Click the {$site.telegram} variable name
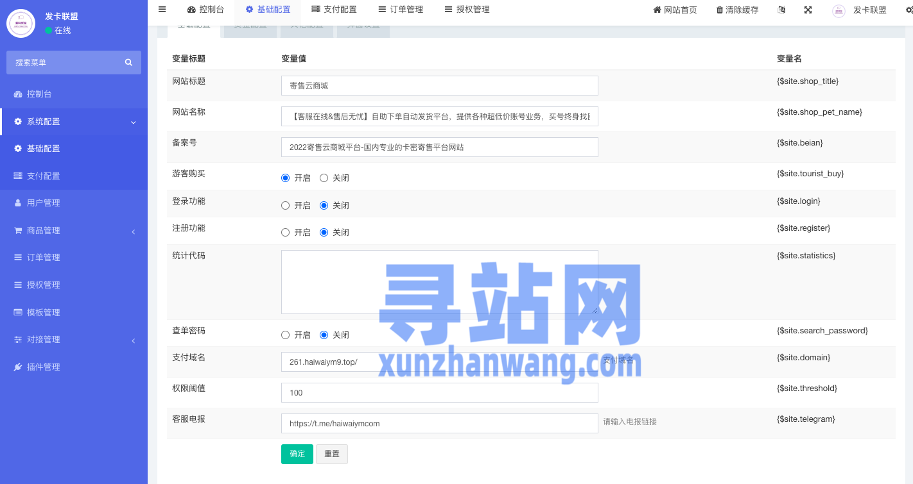 tap(806, 419)
